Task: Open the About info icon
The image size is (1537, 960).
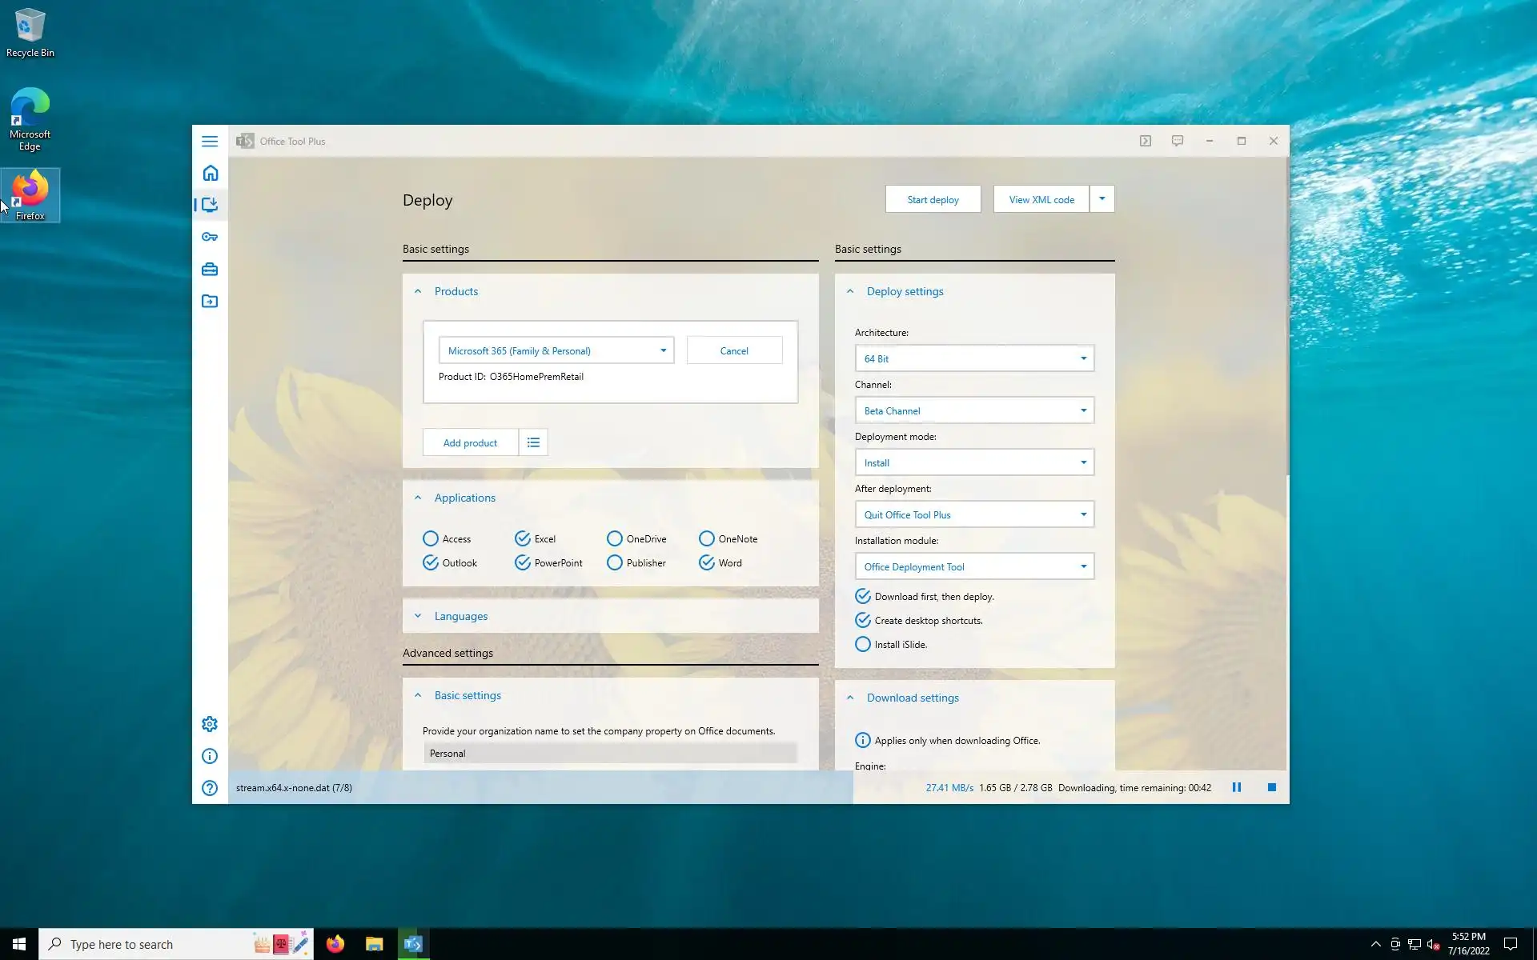Action: 210,756
